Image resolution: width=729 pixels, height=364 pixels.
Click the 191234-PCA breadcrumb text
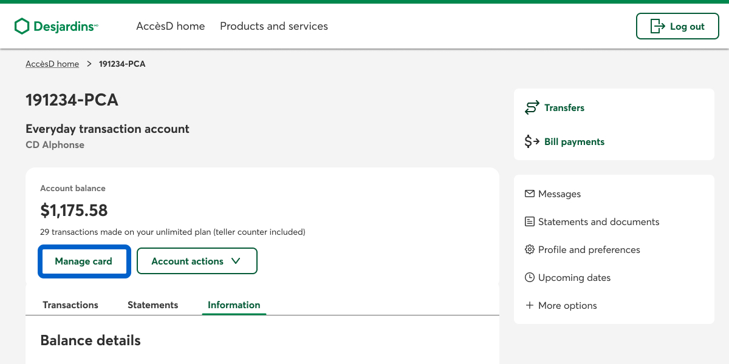pyautogui.click(x=122, y=64)
